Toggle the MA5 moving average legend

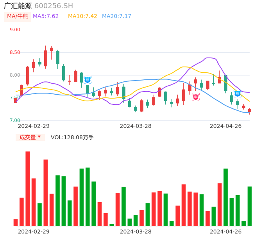46,16
